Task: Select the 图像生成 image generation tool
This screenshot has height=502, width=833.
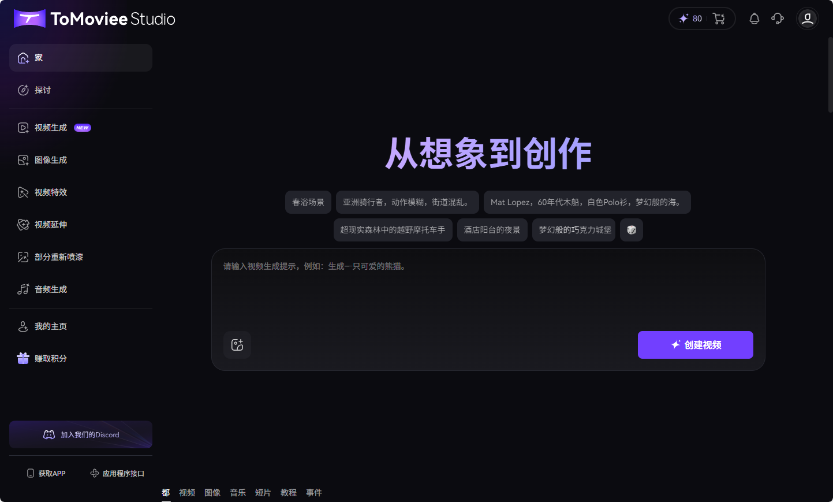Action: pos(51,159)
